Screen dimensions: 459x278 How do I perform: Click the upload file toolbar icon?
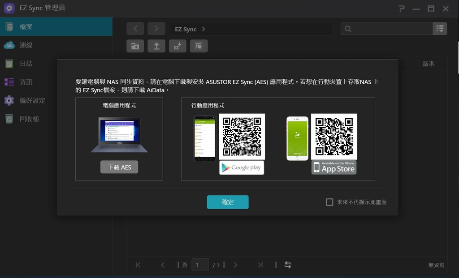point(156,46)
